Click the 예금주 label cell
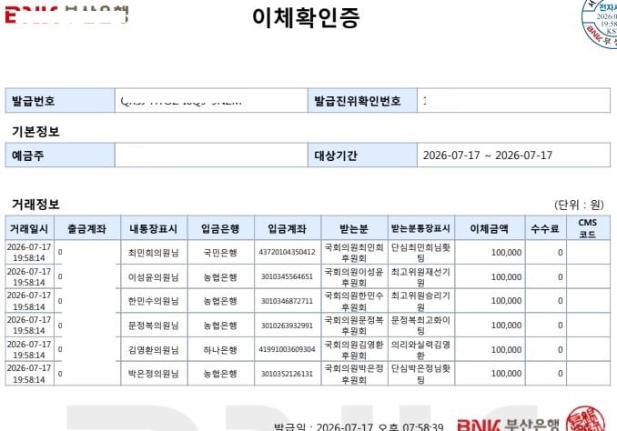617x431 pixels. coord(60,155)
